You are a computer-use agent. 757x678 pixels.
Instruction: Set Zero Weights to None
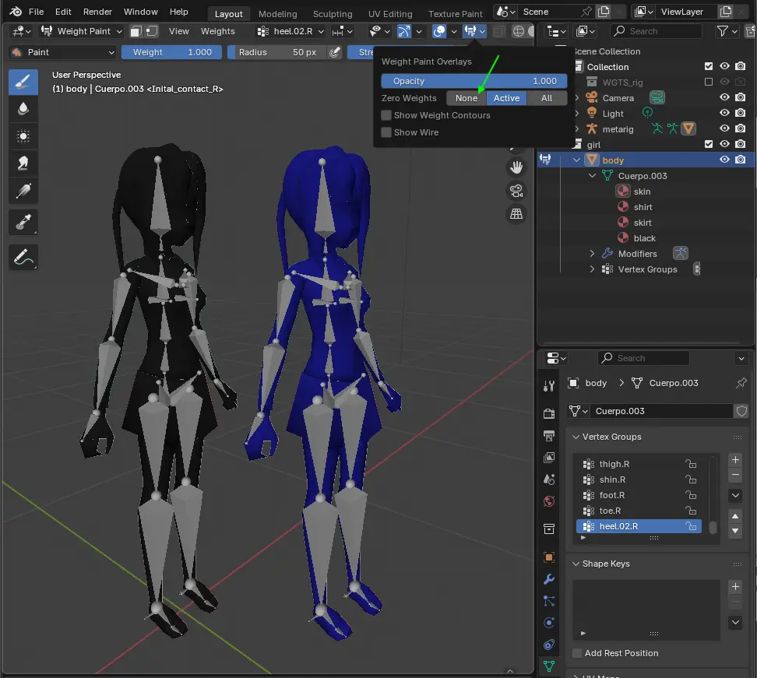pyautogui.click(x=467, y=98)
